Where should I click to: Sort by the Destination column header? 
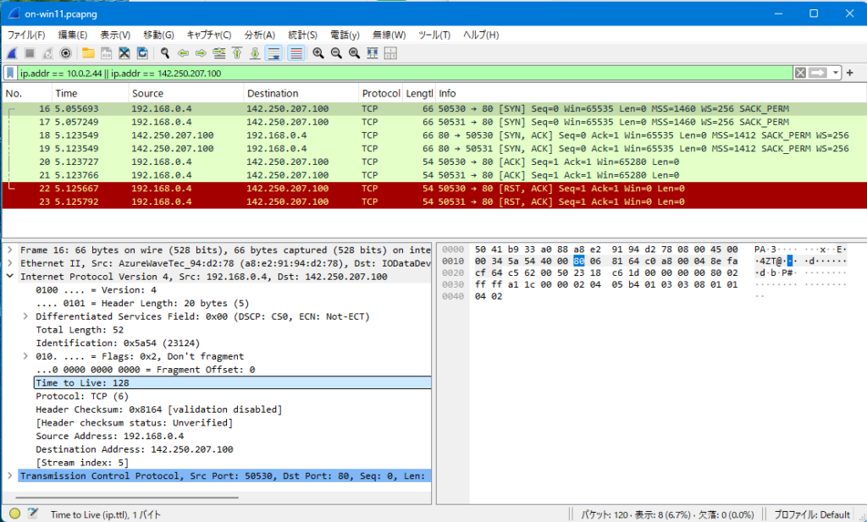tap(301, 93)
